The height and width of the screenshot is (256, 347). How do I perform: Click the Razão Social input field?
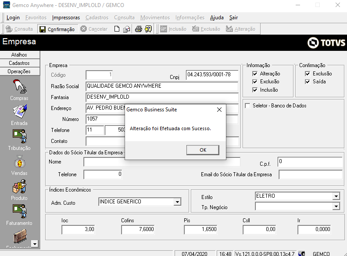click(162, 86)
